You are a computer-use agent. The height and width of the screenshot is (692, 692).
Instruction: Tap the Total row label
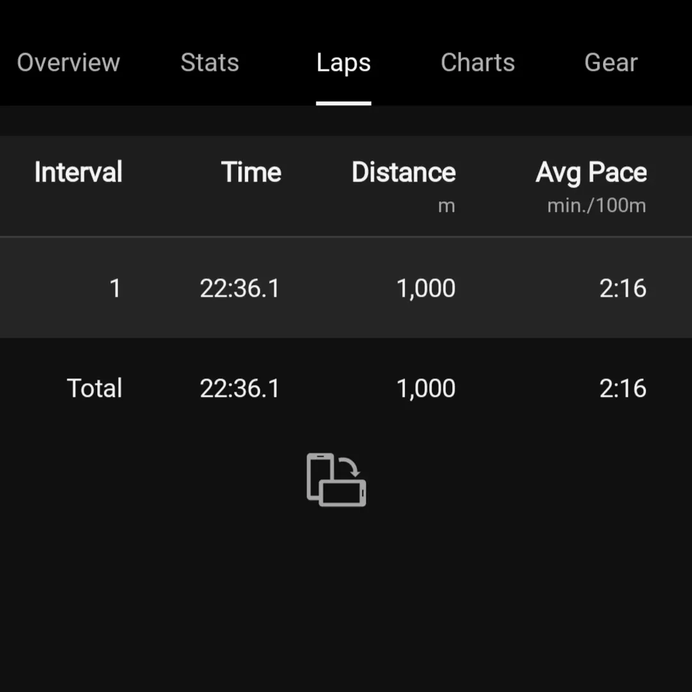tap(94, 388)
